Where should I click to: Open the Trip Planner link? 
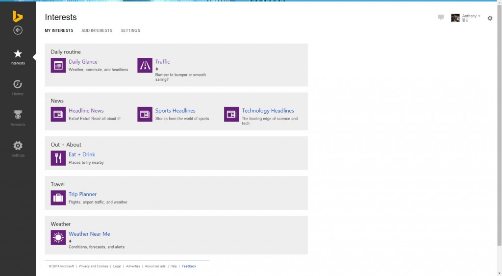click(82, 194)
